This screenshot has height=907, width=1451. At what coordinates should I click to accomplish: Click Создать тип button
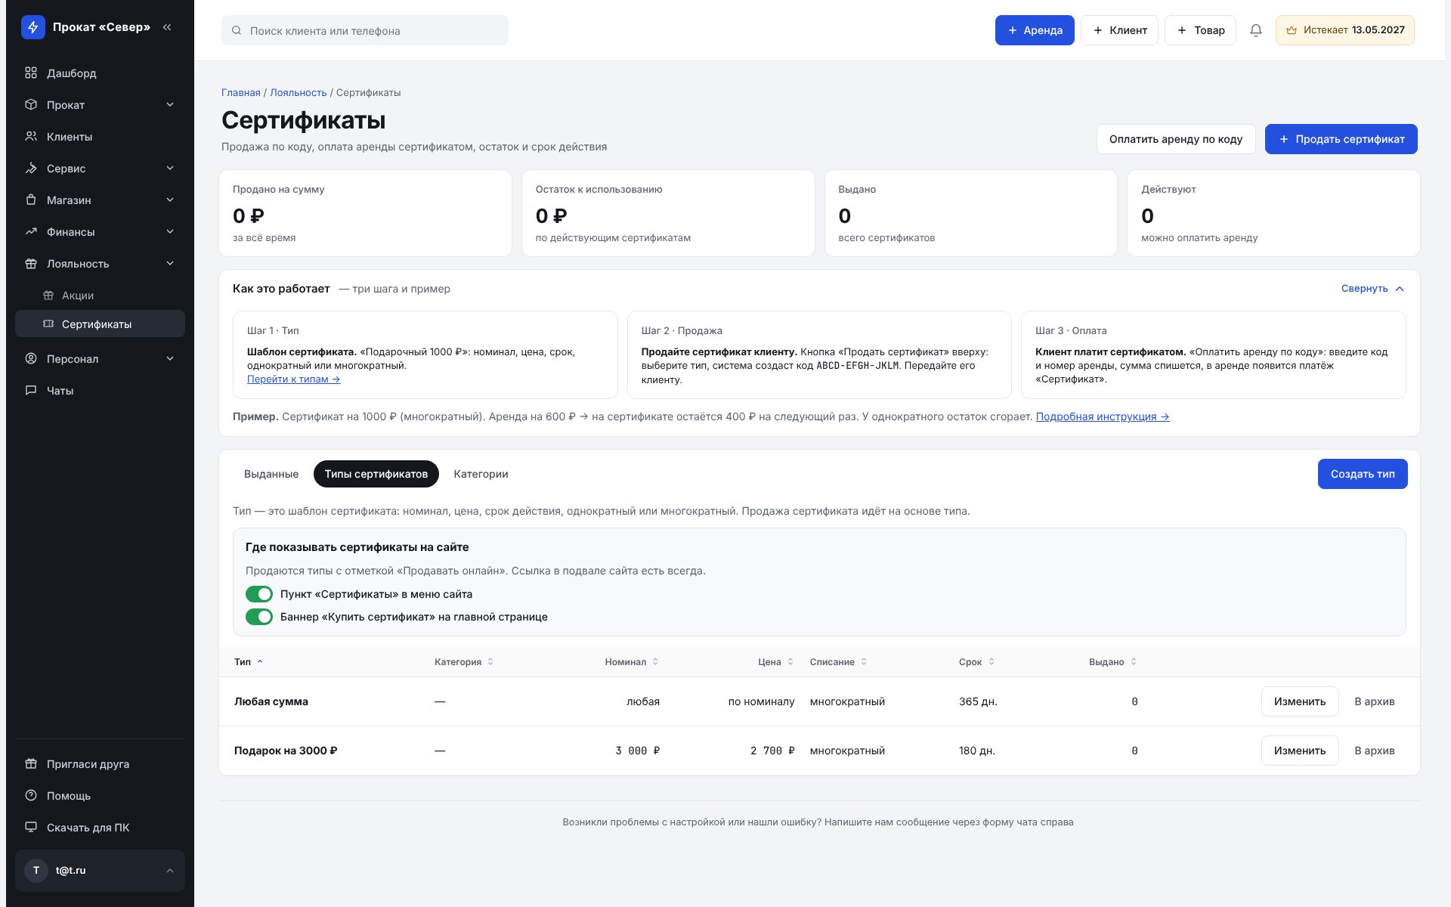[x=1363, y=474]
